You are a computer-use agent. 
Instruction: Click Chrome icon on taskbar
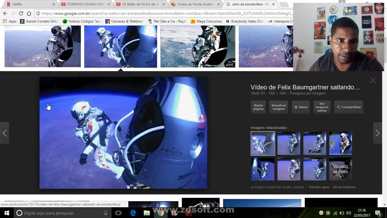pyautogui.click(x=161, y=213)
